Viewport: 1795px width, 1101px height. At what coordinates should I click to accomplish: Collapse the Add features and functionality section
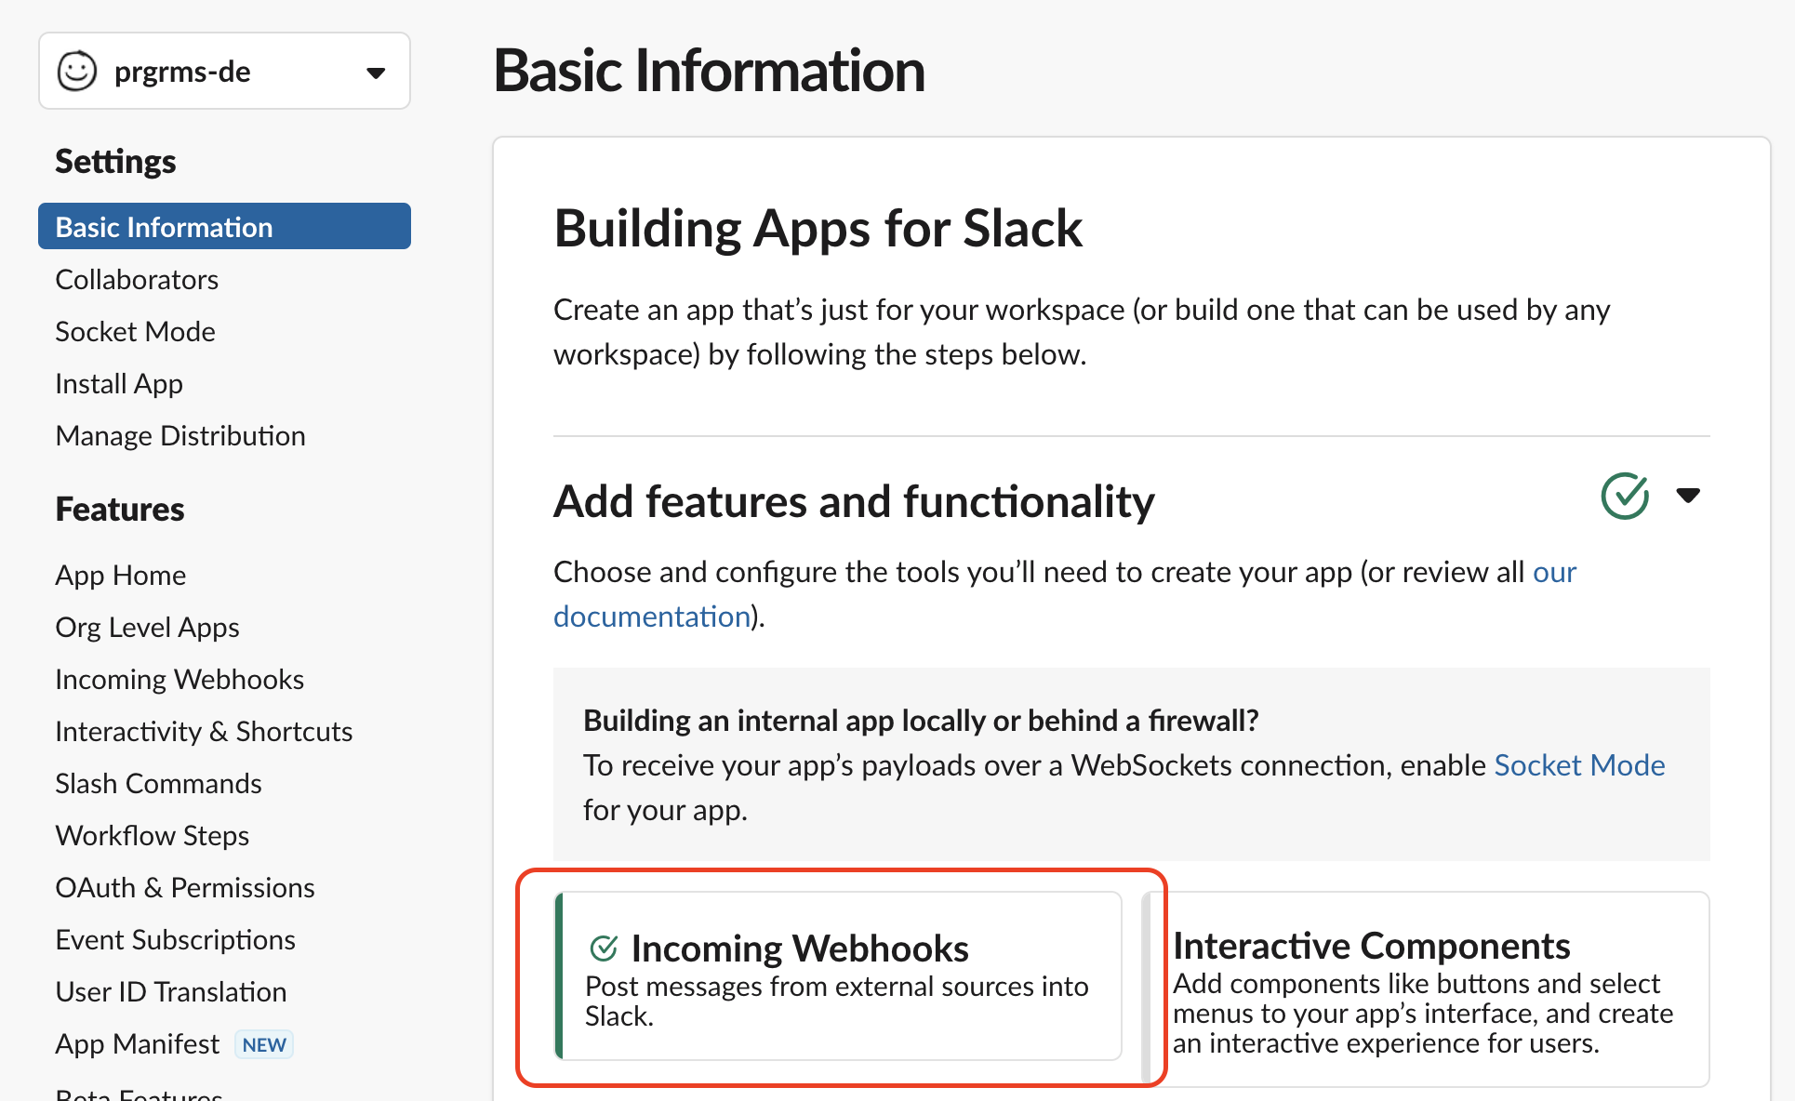click(x=1688, y=496)
